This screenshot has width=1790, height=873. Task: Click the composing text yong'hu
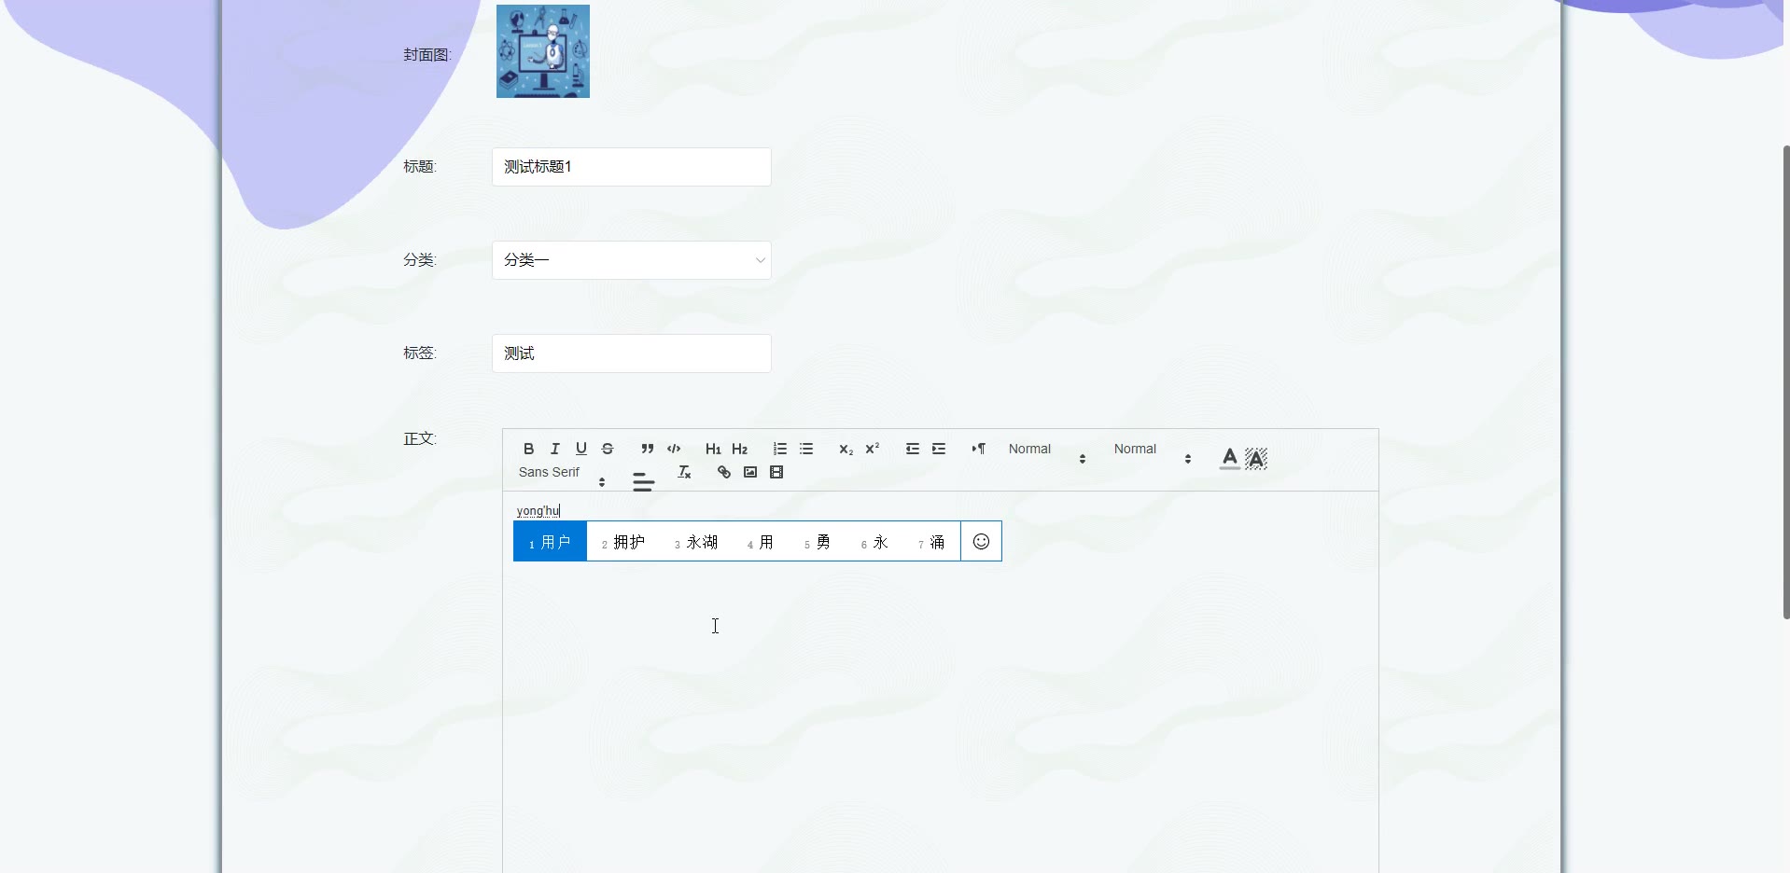pos(538,510)
